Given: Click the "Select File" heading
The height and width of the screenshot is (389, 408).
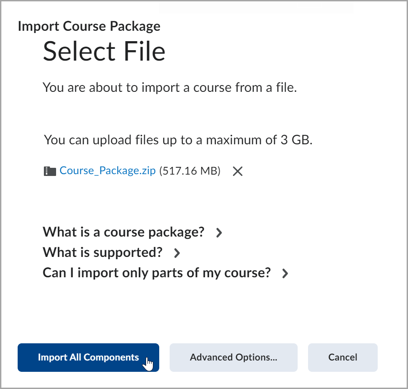Looking at the screenshot, I should click(104, 51).
